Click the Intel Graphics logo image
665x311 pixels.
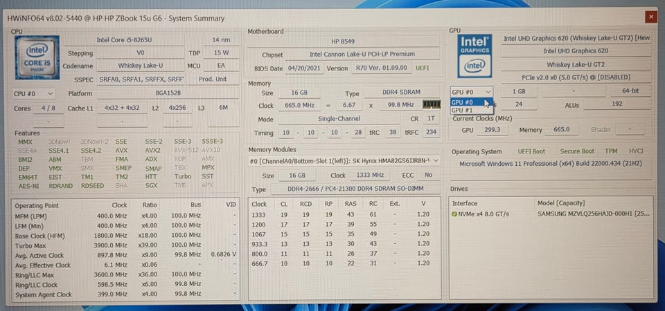pos(475,56)
